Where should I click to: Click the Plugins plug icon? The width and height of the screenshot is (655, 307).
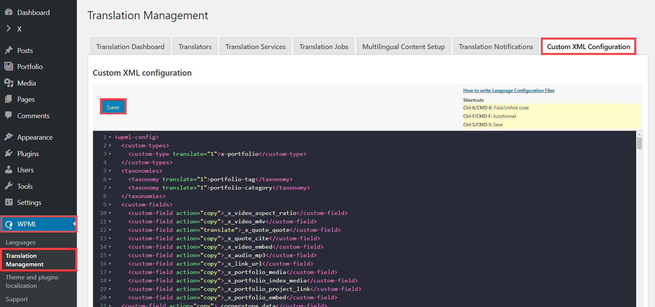point(8,153)
